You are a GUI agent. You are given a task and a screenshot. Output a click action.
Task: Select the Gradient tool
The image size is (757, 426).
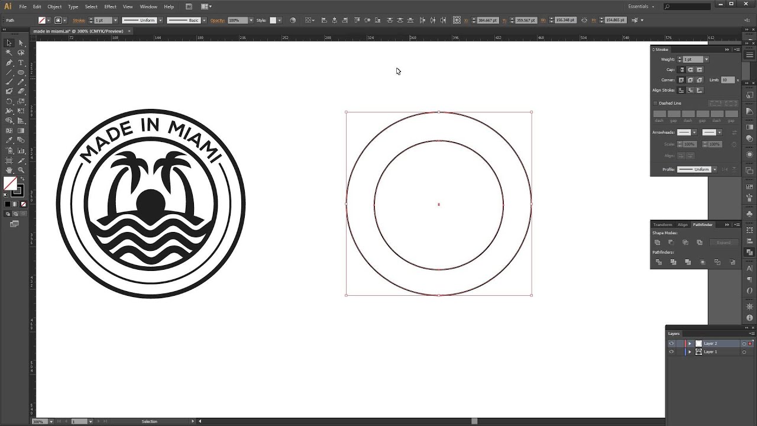21,130
